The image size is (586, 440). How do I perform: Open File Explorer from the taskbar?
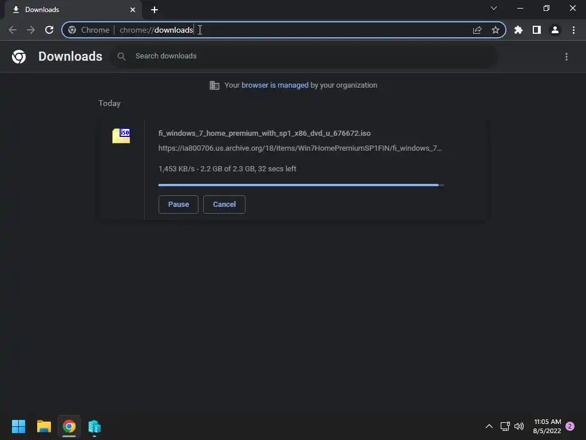(x=43, y=426)
